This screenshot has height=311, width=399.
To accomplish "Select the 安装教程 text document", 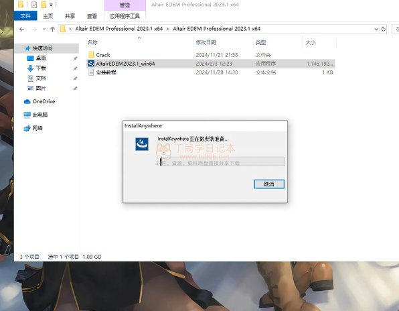I will 106,72.
